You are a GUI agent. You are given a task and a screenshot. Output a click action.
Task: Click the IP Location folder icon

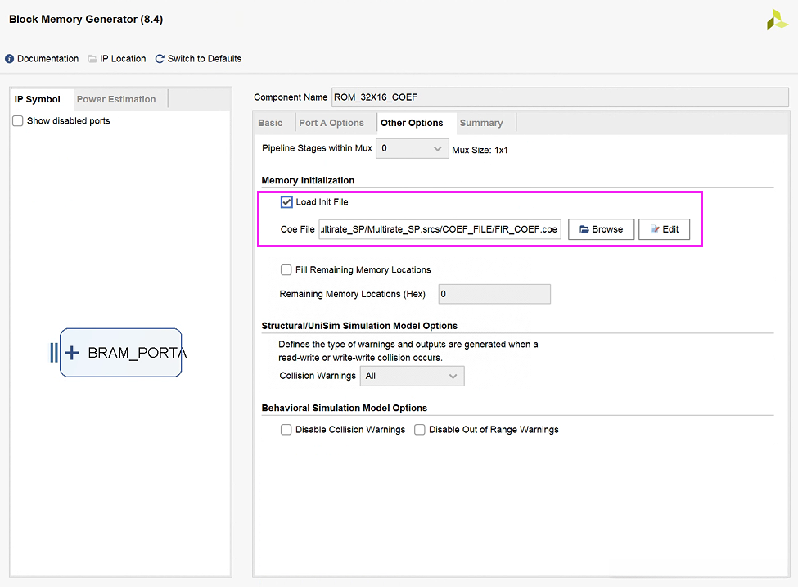click(x=92, y=59)
